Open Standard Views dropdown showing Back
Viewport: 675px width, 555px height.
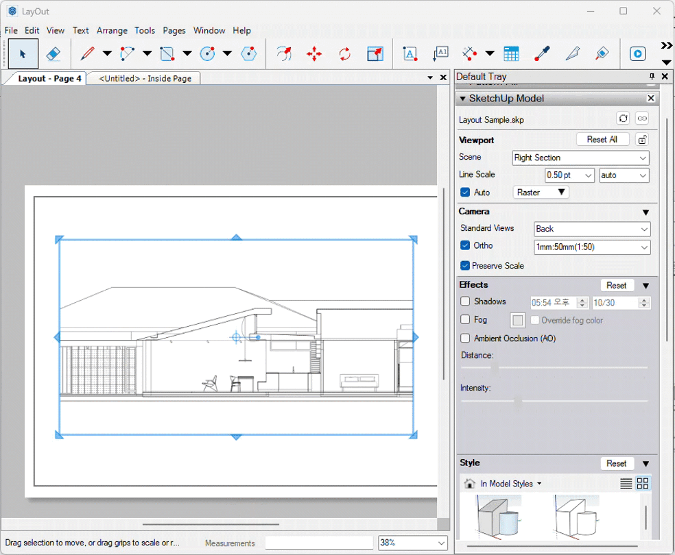point(592,229)
